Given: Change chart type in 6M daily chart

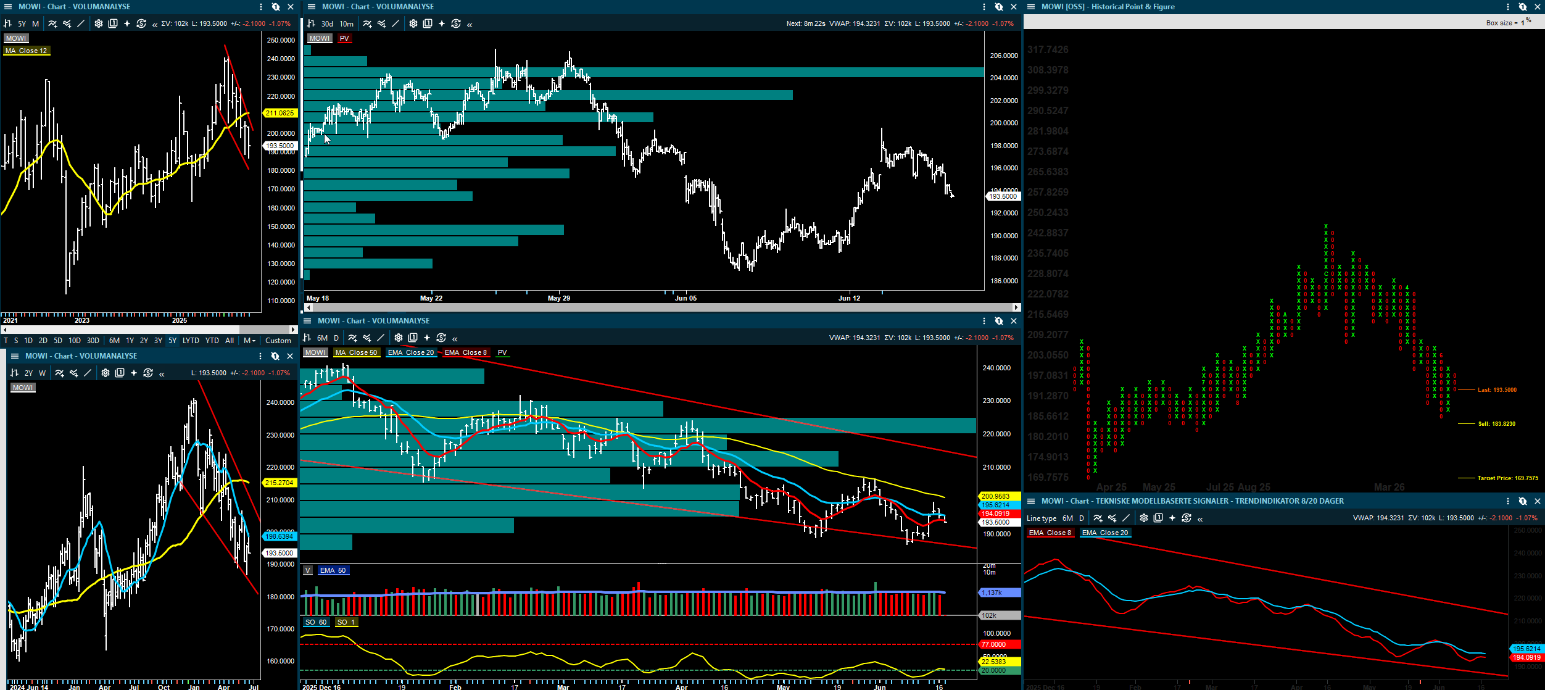Looking at the screenshot, I should 307,338.
